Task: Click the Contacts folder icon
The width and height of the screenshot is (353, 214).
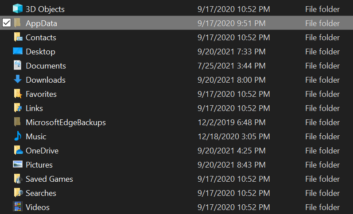Action: point(18,37)
